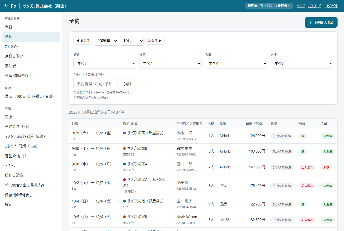This screenshot has height=231, width=344.
Task: Go to 予約の取り込み
Action: [x=31, y=127]
